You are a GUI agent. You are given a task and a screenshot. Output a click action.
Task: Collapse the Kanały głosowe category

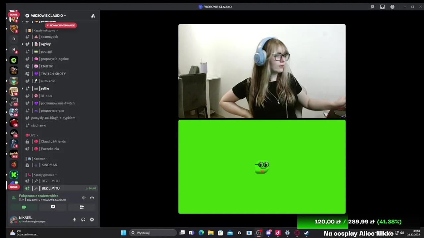pyautogui.click(x=42, y=175)
